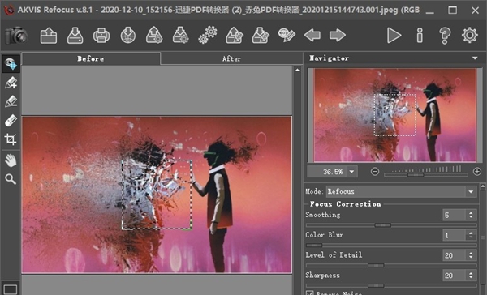Select the Hand pan tool
This screenshot has height=295, width=487.
click(11, 160)
